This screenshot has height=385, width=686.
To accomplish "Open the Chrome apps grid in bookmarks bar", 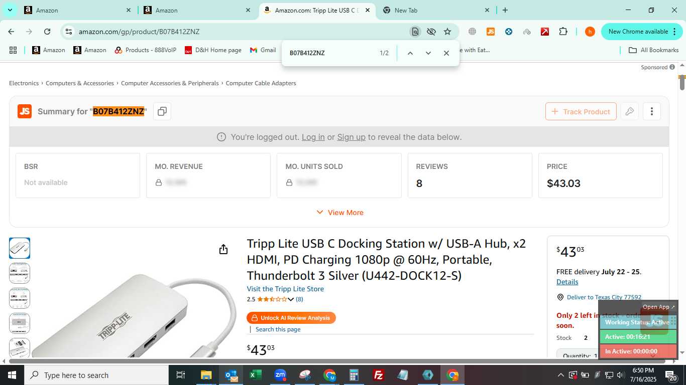I will coord(13,50).
